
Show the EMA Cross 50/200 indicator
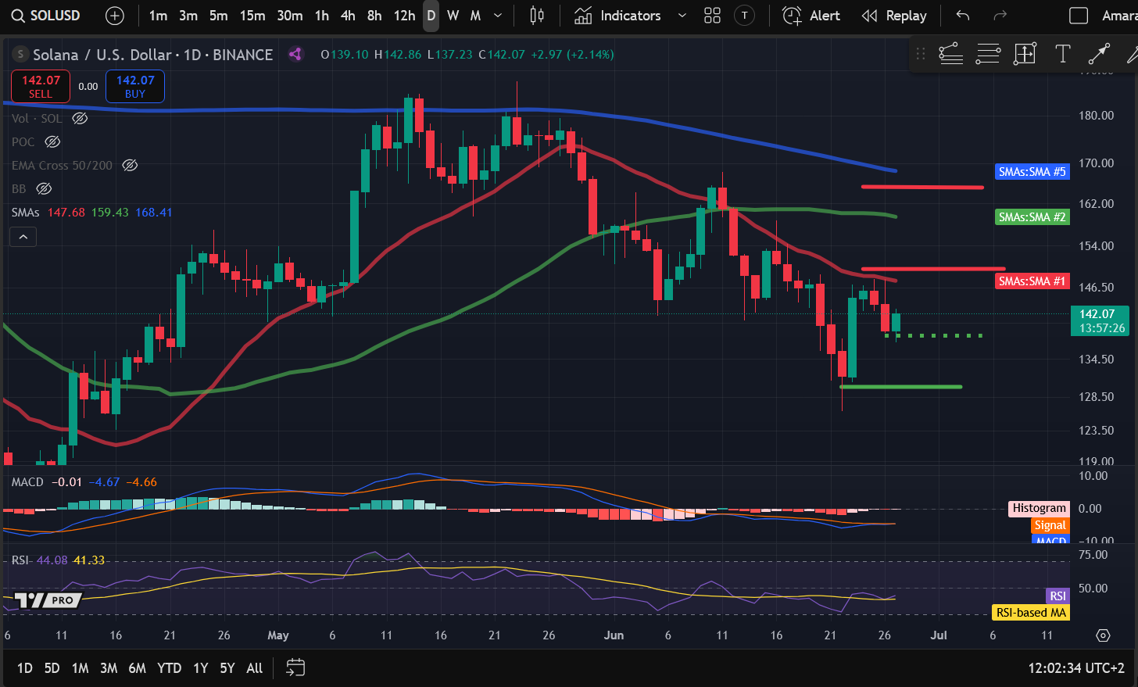coord(131,166)
